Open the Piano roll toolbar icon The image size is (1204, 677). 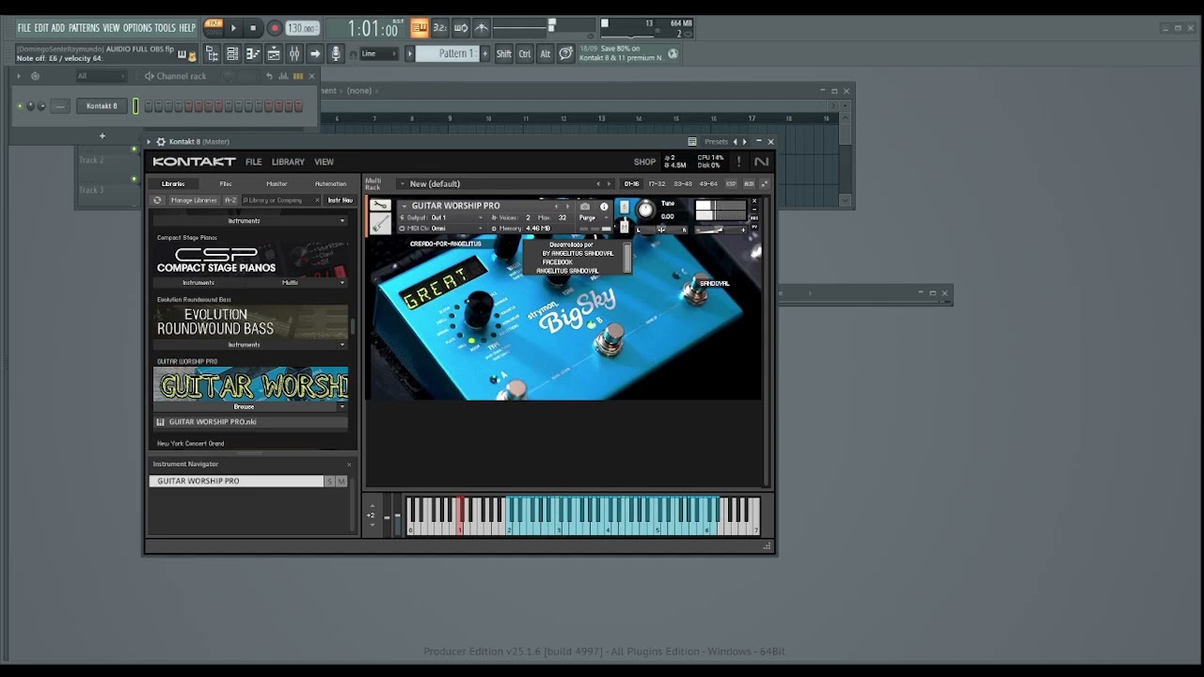253,55
